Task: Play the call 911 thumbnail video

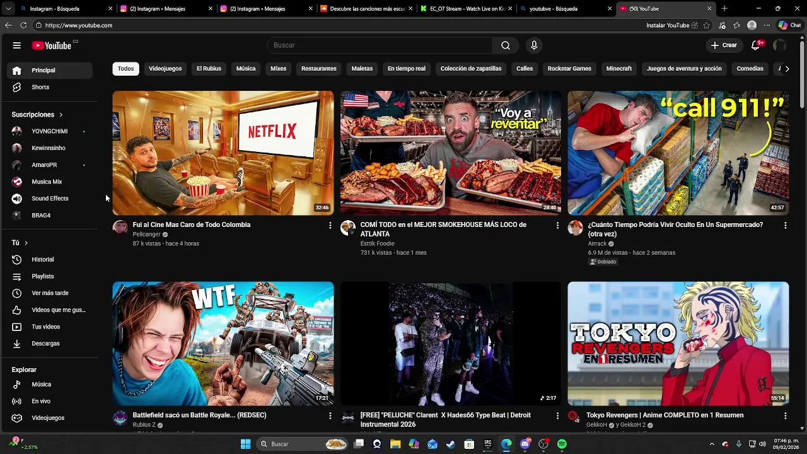Action: point(678,153)
